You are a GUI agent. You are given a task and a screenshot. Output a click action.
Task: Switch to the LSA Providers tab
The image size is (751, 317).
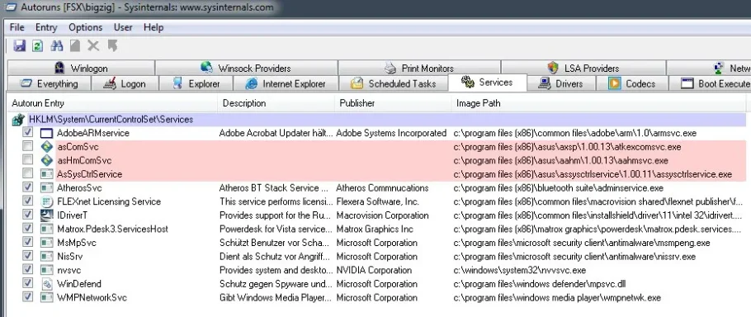(x=583, y=68)
